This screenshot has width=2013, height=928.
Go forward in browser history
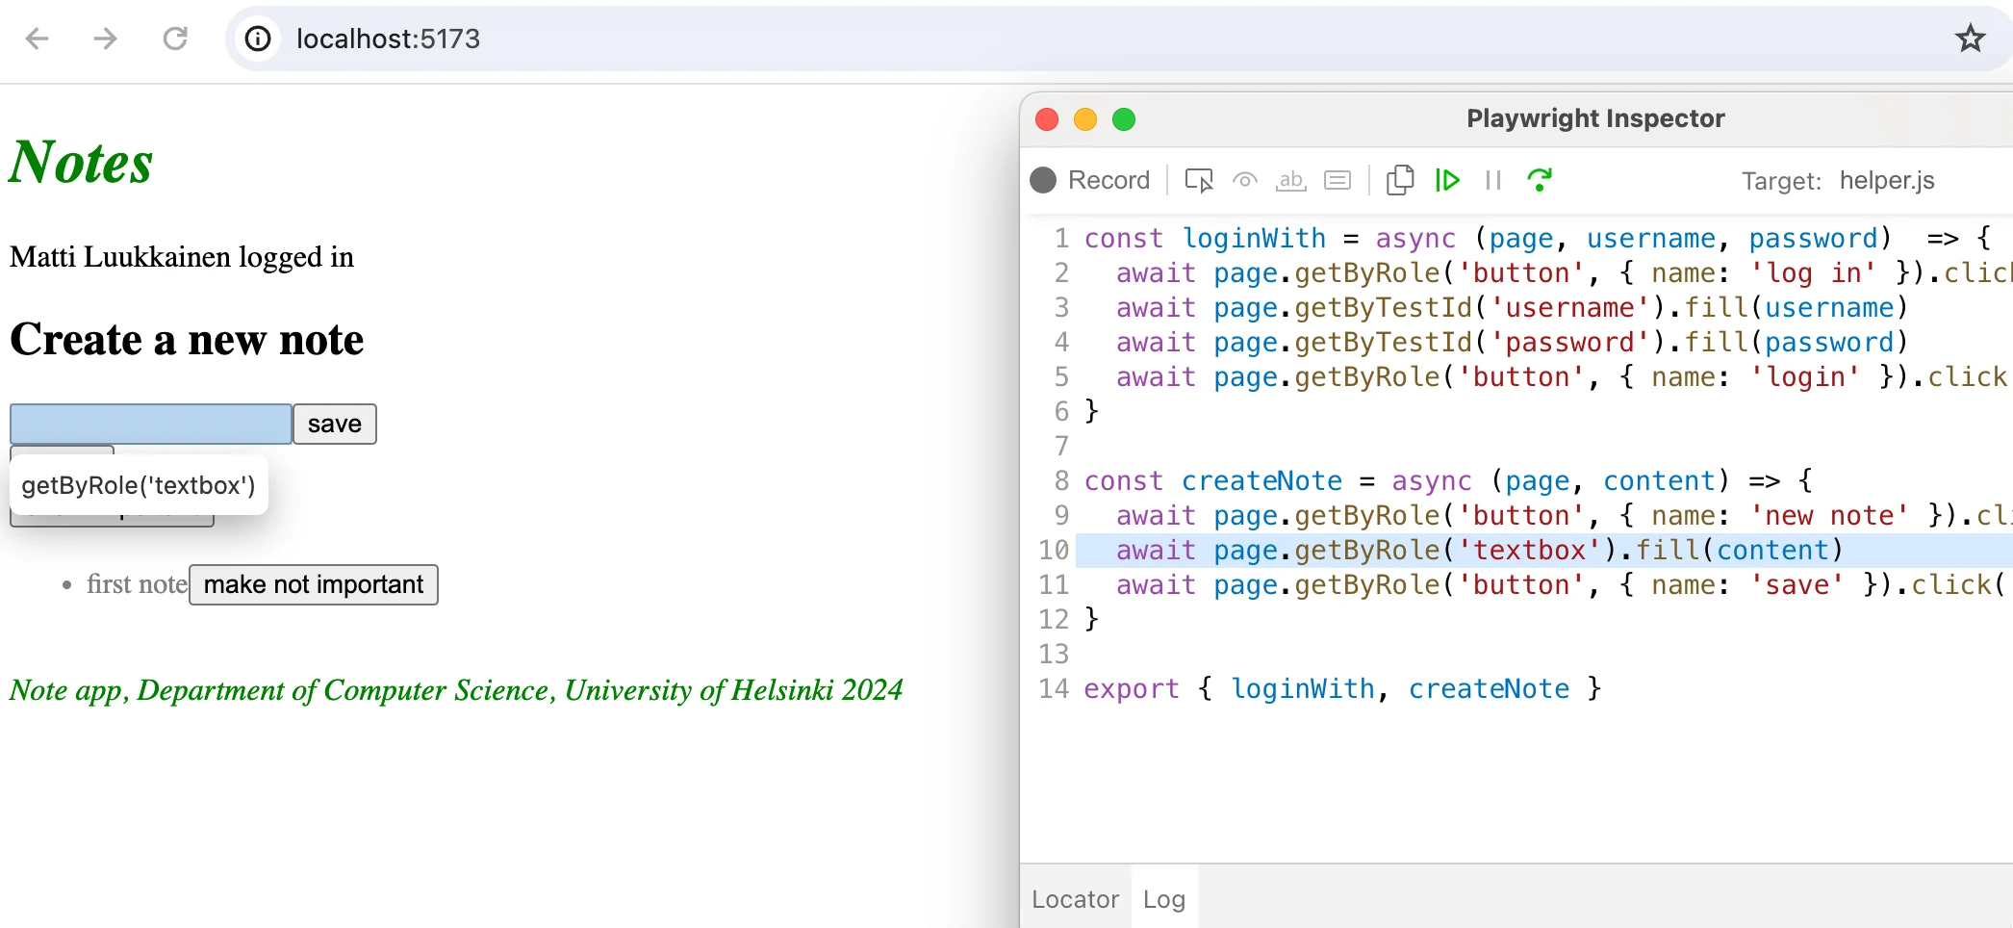[x=106, y=39]
